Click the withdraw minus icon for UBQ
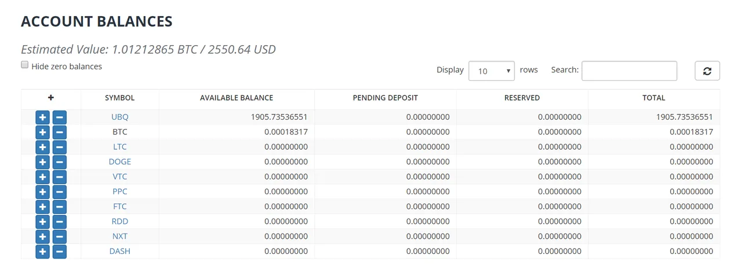The width and height of the screenshot is (742, 266). pos(59,117)
